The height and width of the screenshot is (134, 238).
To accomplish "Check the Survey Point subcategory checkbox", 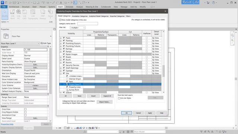I will click(67, 90).
